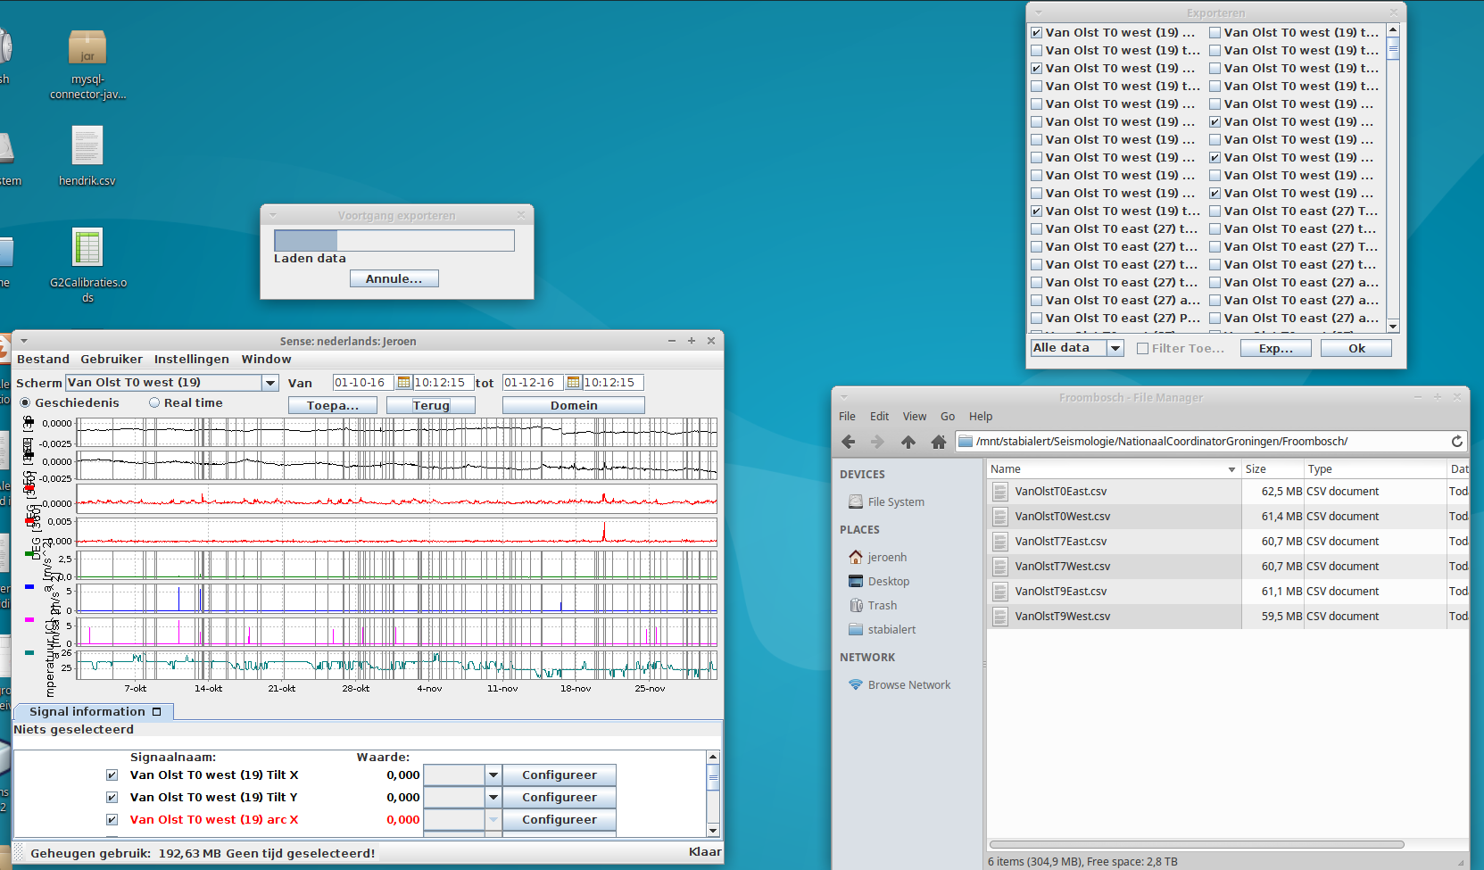Open the Window menu in Sense
The image size is (1484, 870).
266,360
